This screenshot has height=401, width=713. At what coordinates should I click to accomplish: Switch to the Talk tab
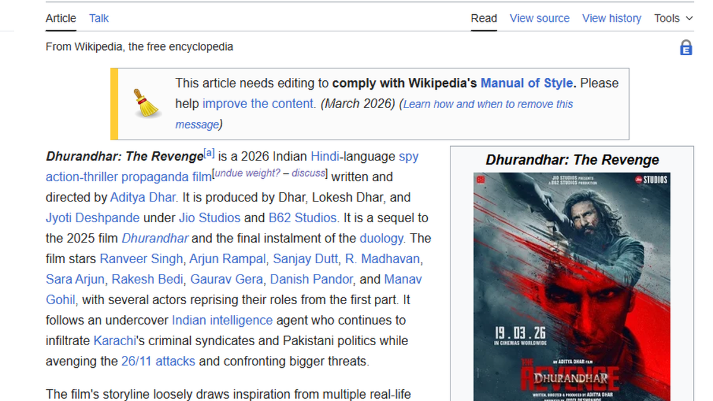(x=99, y=18)
